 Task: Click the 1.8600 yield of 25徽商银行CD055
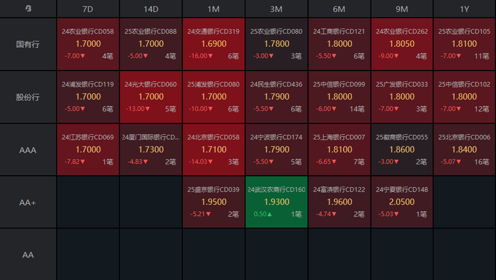click(402, 149)
